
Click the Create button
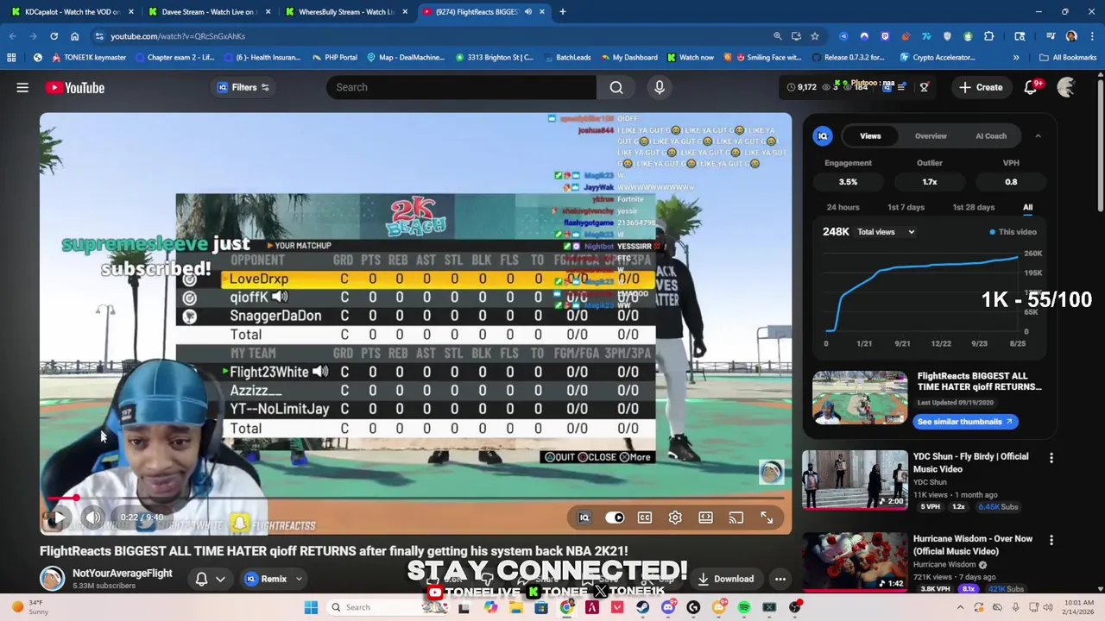(980, 87)
